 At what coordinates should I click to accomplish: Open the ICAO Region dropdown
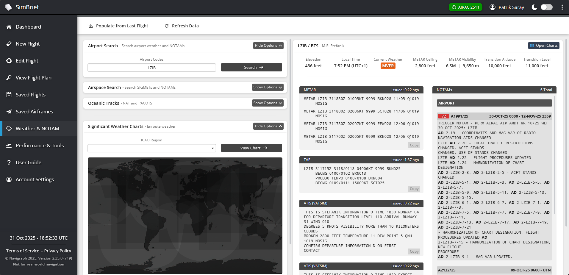pos(151,148)
